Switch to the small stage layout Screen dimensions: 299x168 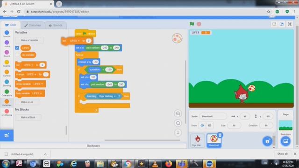pyautogui.click(x=274, y=24)
